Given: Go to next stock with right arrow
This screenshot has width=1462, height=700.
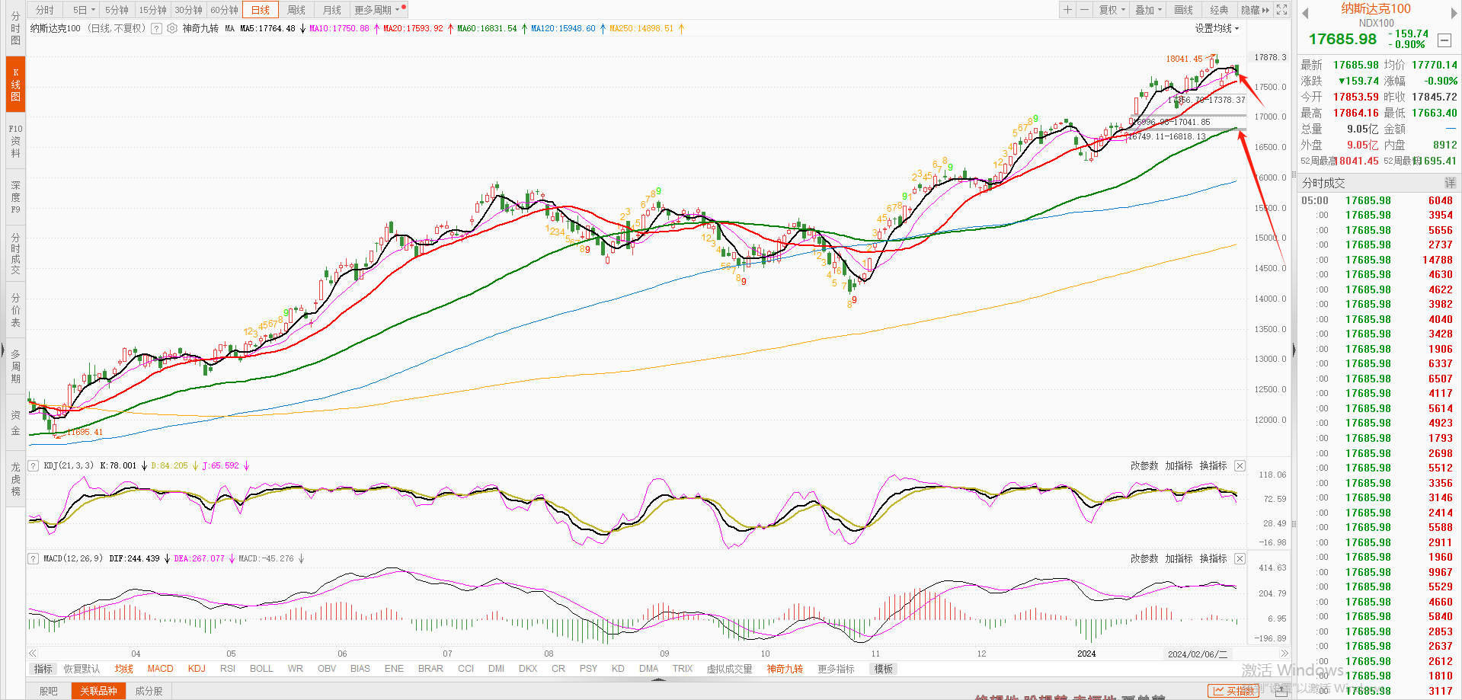Looking at the screenshot, I should tap(1454, 13).
